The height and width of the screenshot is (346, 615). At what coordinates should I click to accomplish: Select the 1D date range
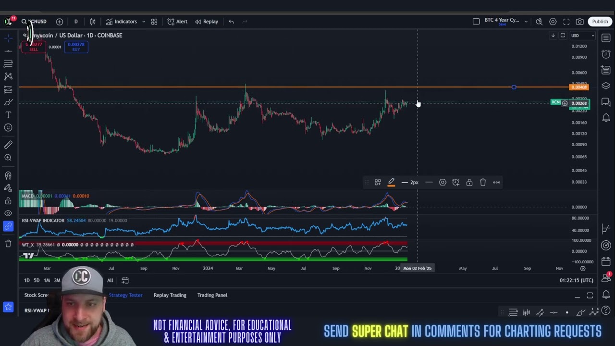[x=27, y=280]
